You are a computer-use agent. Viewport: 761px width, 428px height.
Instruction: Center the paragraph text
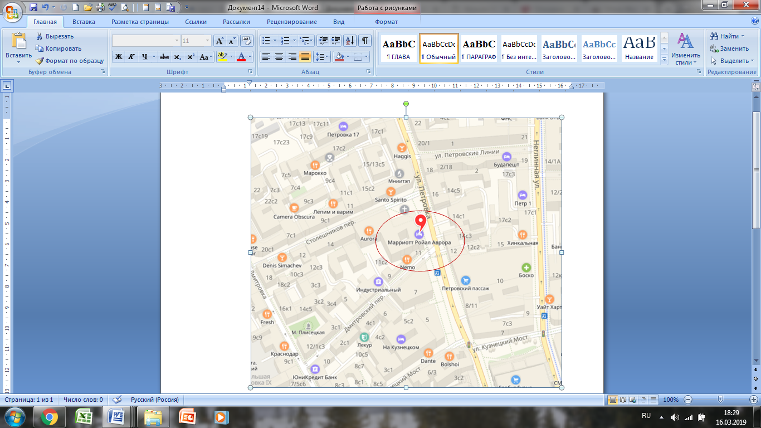[279, 57]
